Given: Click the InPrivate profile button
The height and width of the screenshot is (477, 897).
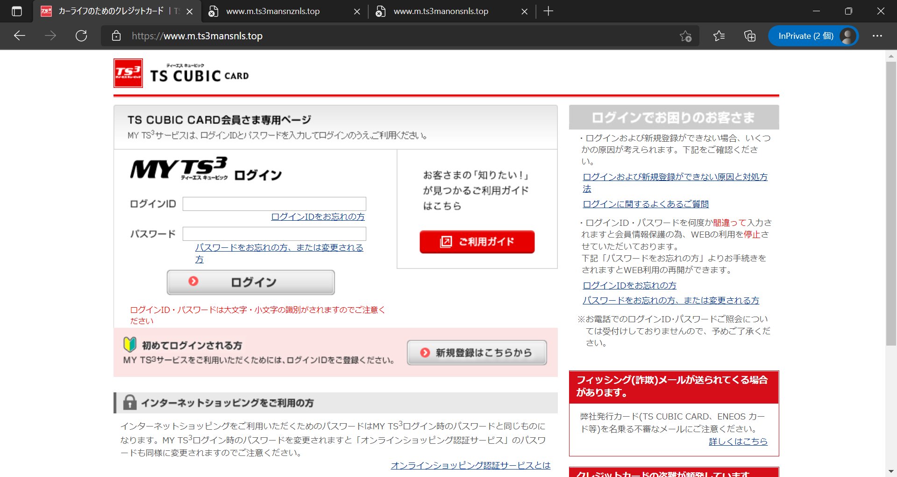Looking at the screenshot, I should point(813,36).
